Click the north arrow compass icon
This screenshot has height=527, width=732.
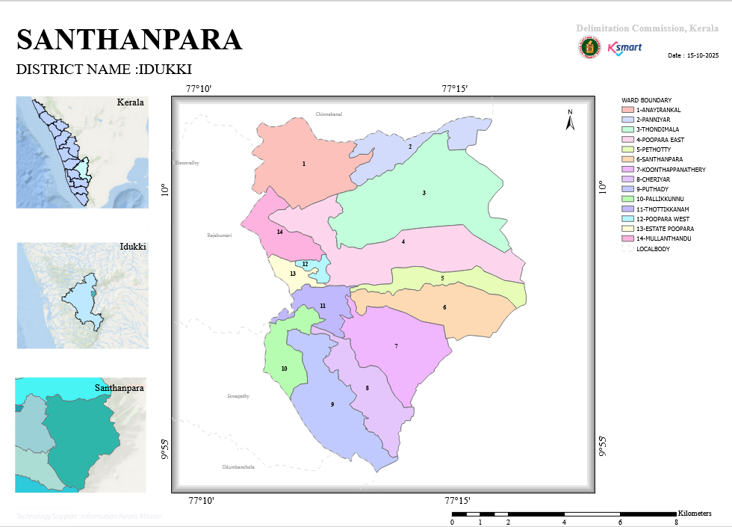tap(570, 120)
